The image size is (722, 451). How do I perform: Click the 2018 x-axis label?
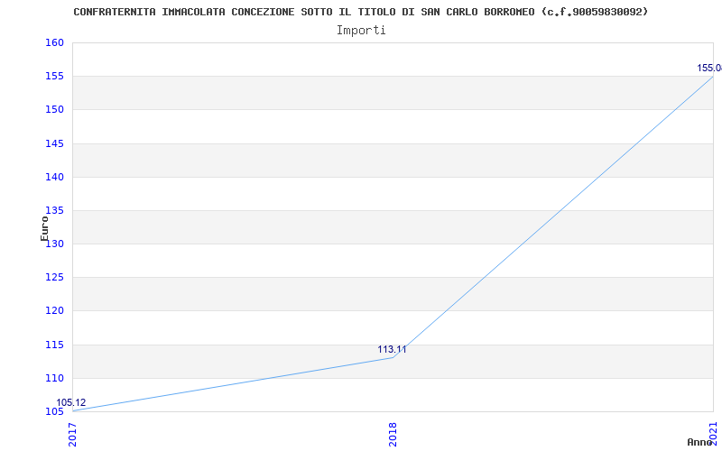(393, 435)
